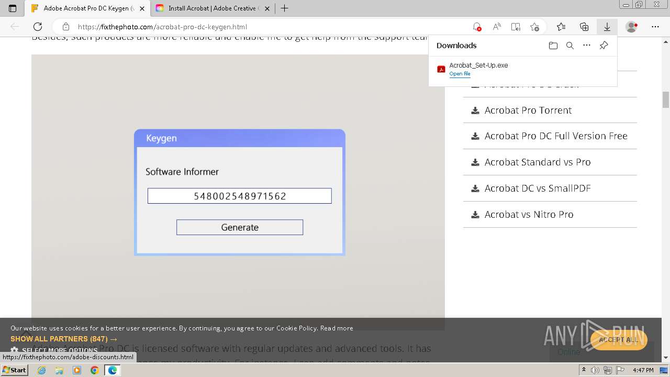Add this page to favorites
Image resolution: width=670 pixels, height=377 pixels.
[534, 27]
